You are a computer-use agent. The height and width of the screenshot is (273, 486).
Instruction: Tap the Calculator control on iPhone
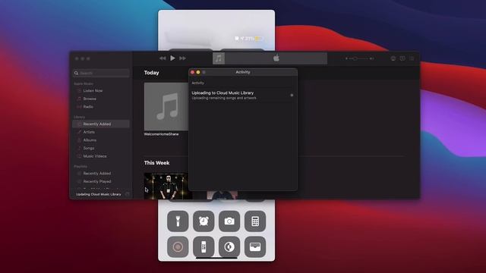point(255,221)
